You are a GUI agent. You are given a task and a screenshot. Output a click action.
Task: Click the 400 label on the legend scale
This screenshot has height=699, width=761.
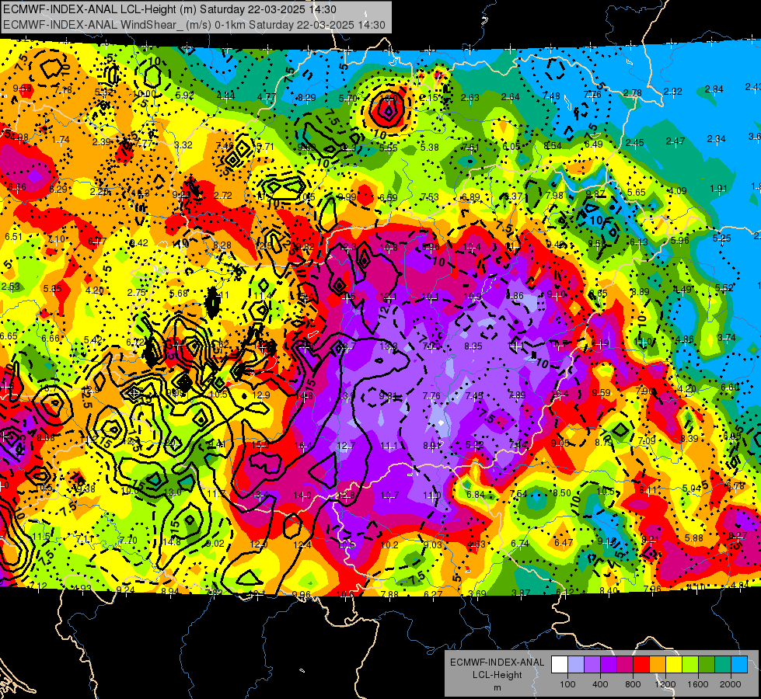pyautogui.click(x=600, y=684)
